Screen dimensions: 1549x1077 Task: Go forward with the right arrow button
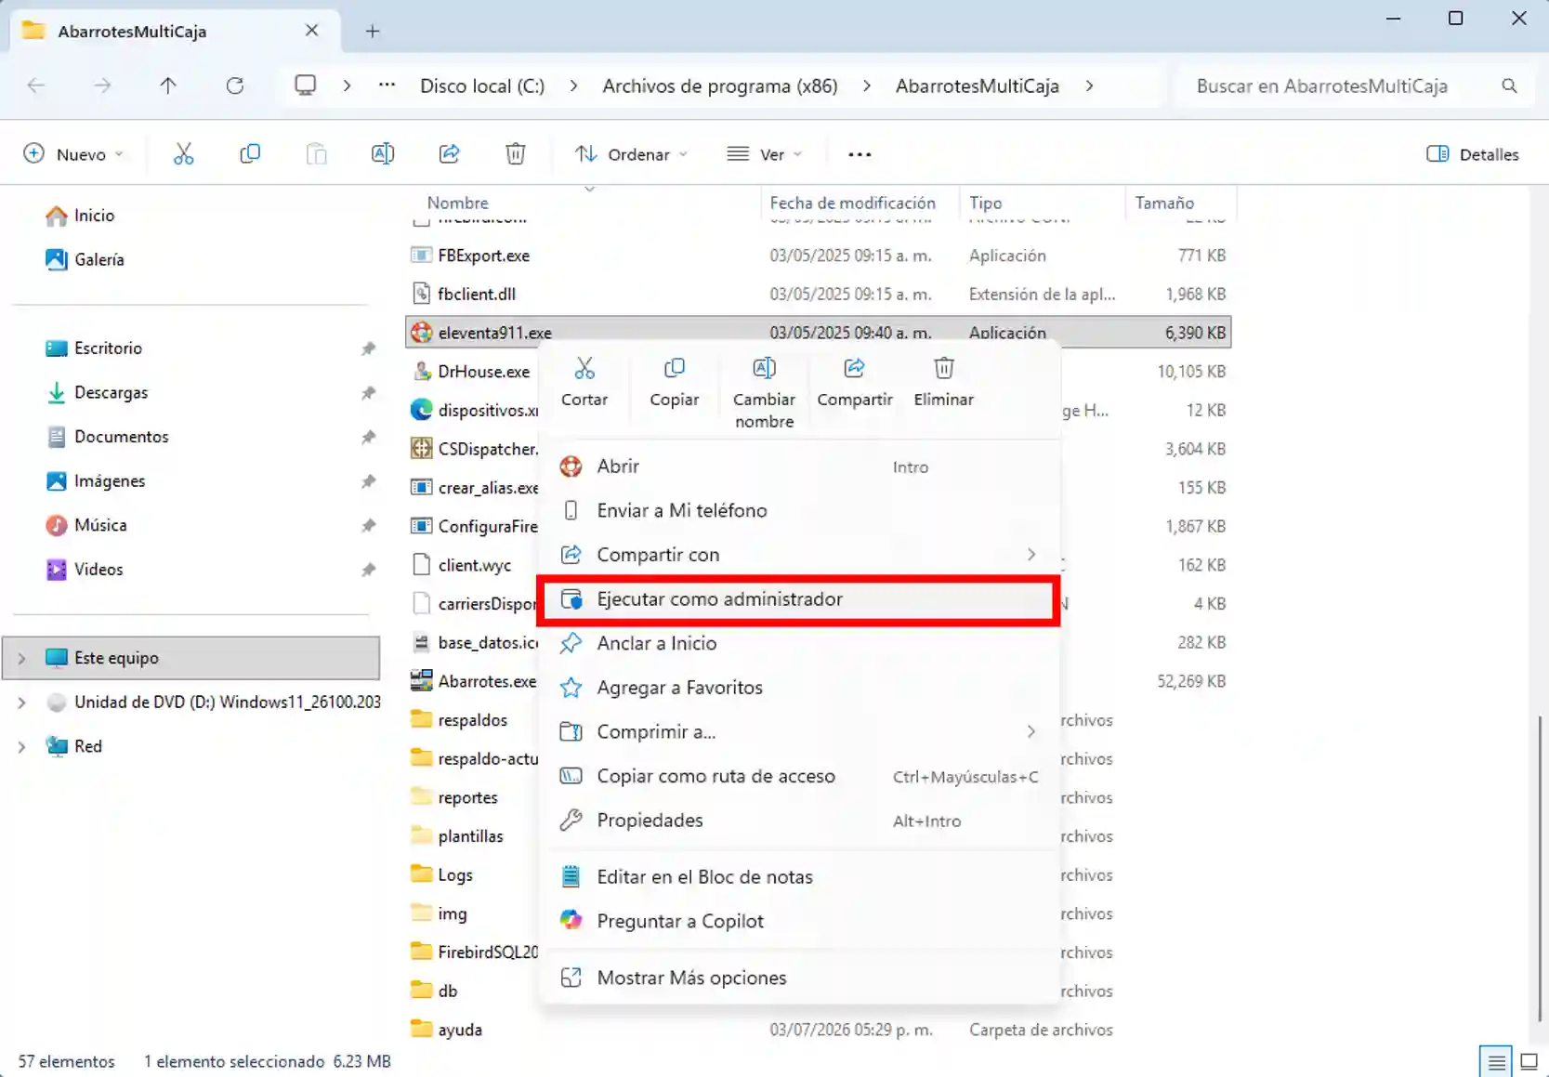tap(102, 85)
